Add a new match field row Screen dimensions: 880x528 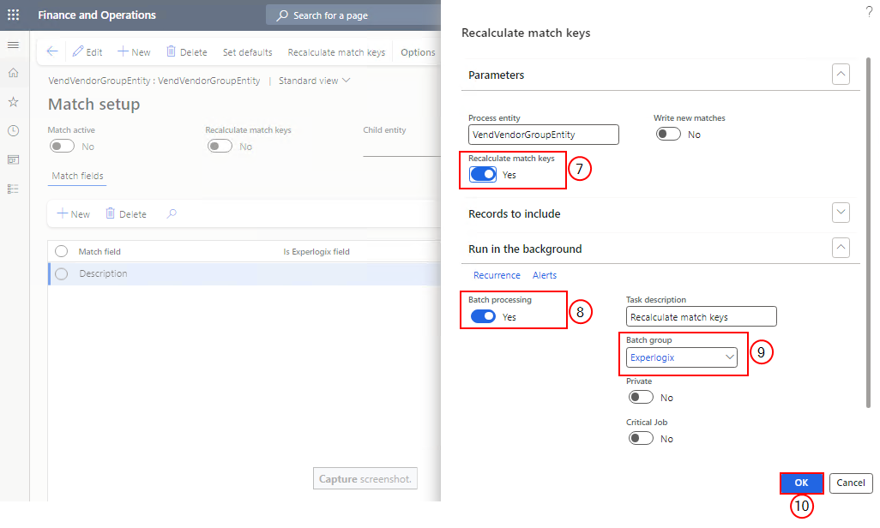tap(74, 213)
